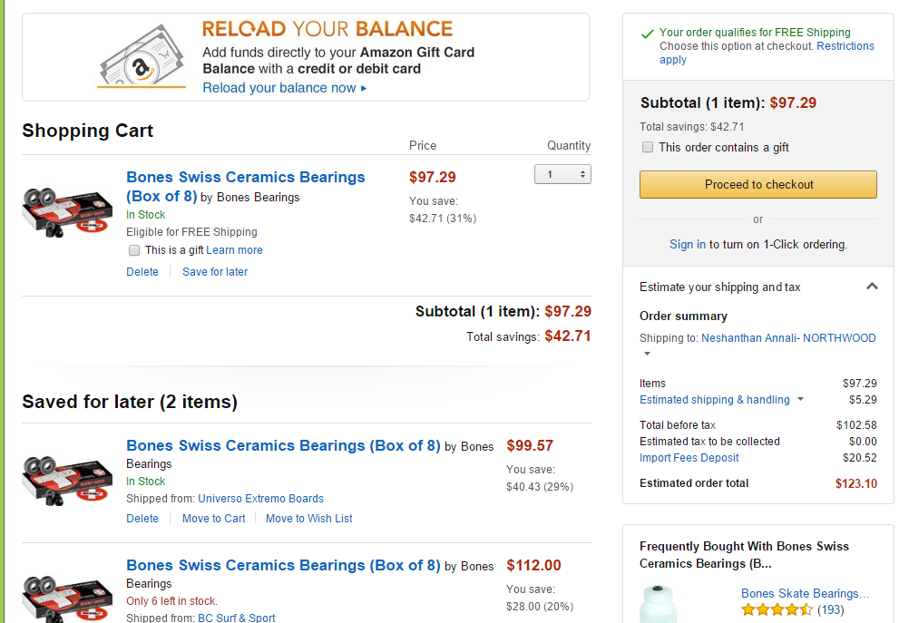Image resolution: width=899 pixels, height=623 pixels.
Task: Open the Quantity dropdown for the cart item
Action: coord(562,174)
